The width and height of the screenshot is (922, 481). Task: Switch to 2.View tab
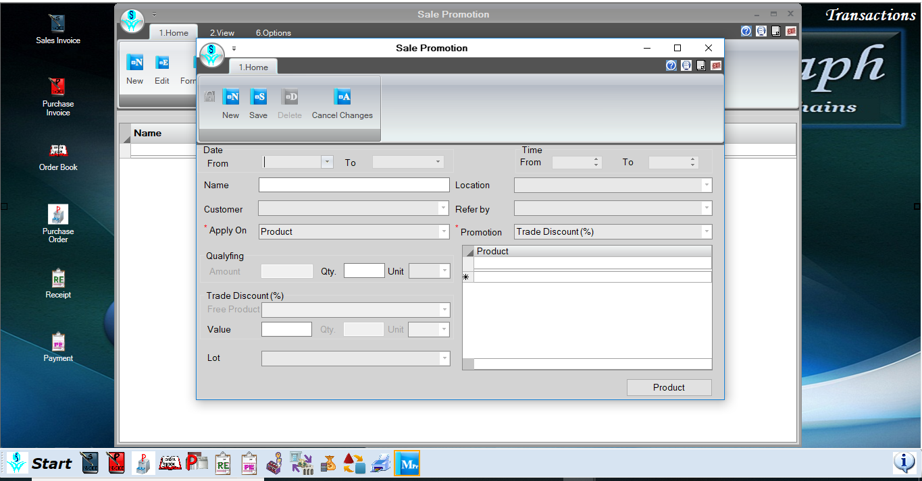point(222,32)
